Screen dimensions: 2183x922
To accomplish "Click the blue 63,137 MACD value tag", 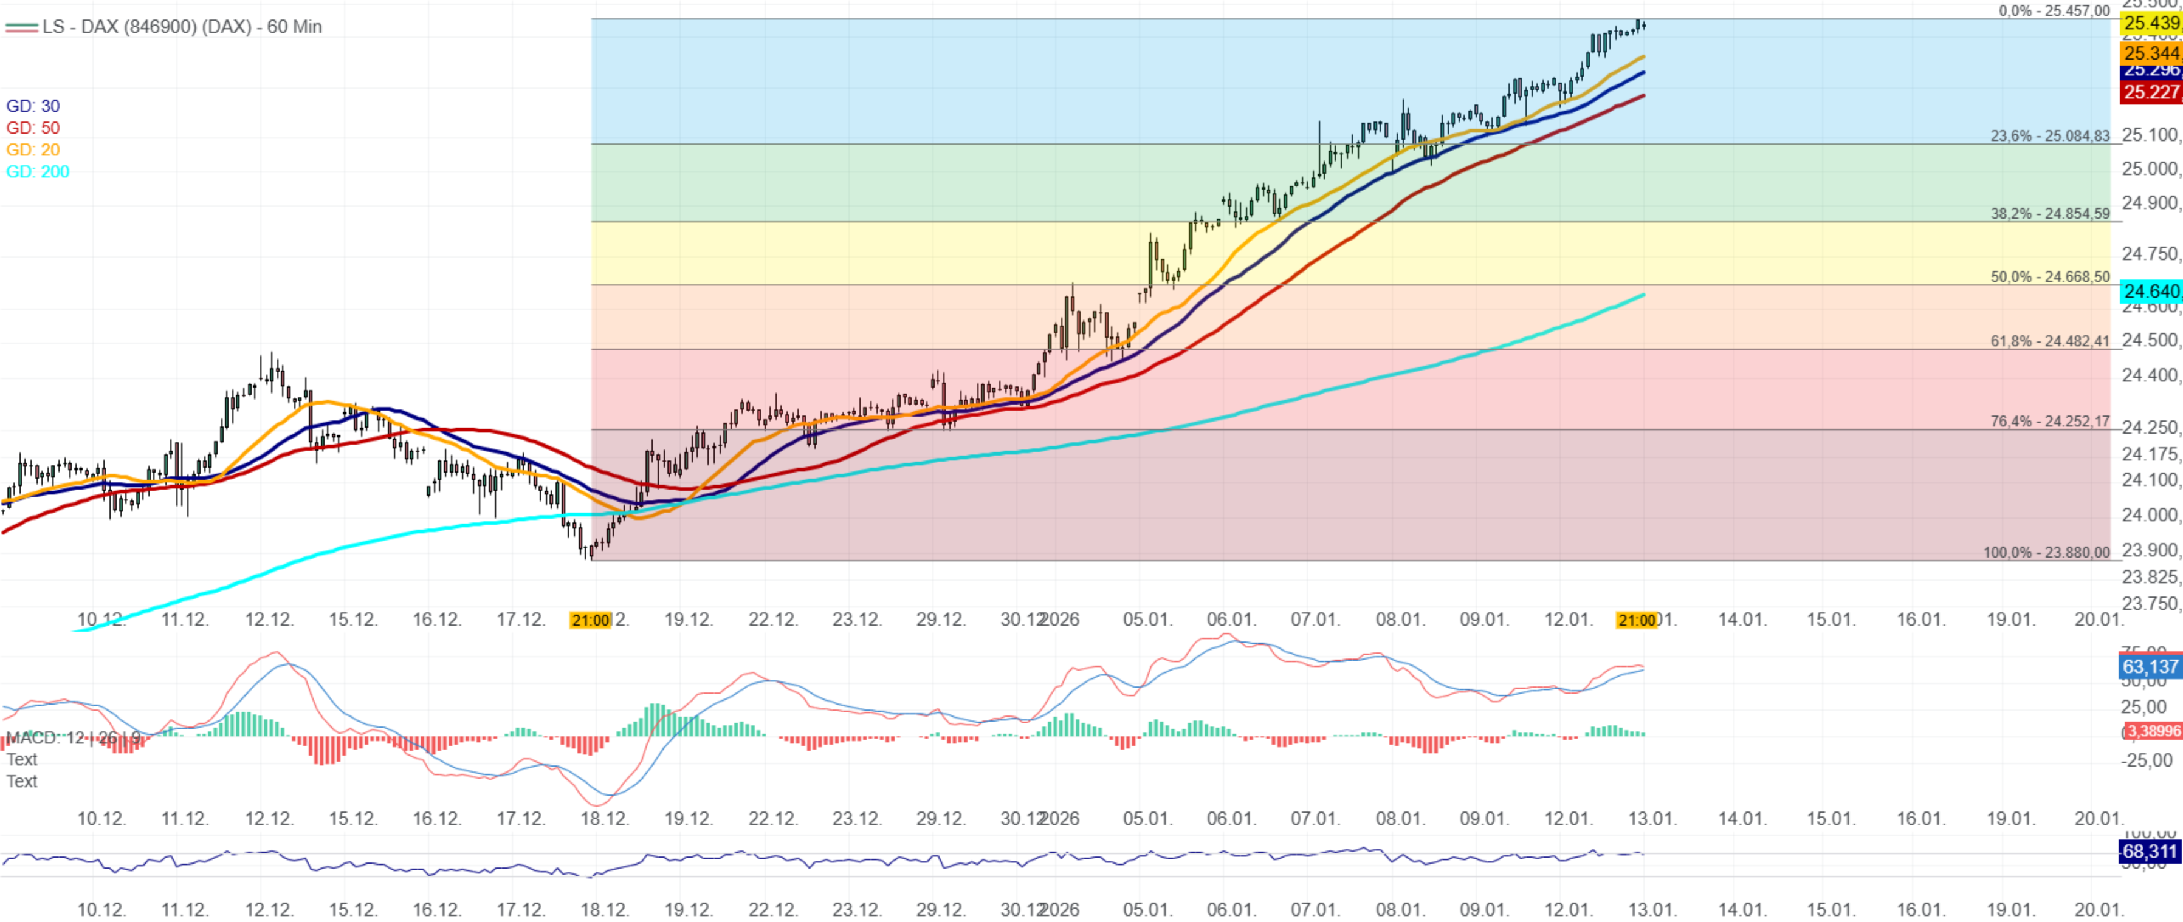I will pos(2150,666).
